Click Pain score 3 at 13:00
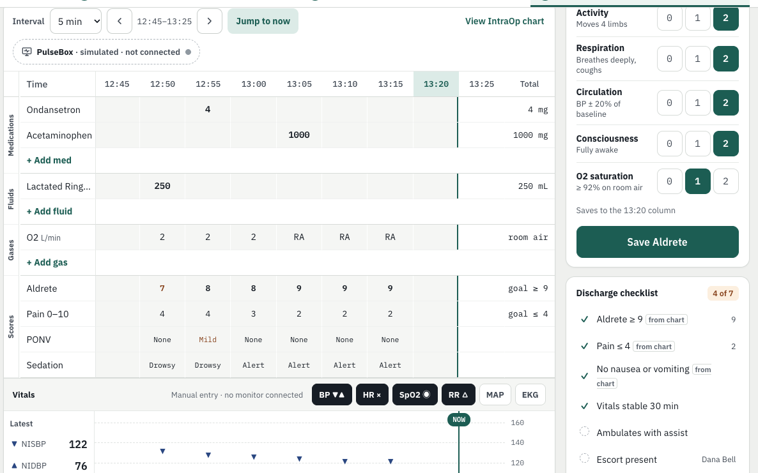The image size is (758, 473). (x=253, y=314)
